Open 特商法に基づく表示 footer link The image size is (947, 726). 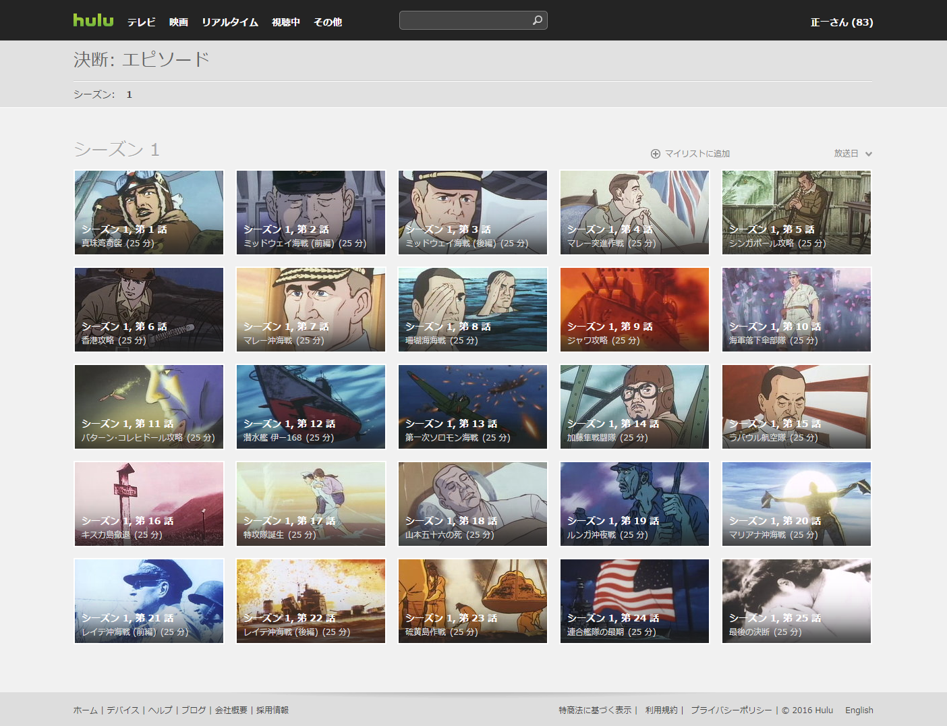pos(595,710)
